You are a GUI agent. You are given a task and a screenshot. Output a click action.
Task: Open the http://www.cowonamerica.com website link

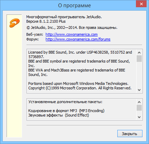click(x=72, y=34)
